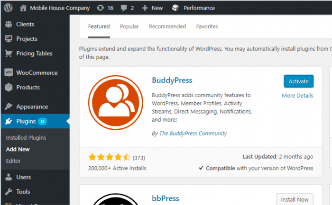Click the Performance cube icon
The height and width of the screenshot is (205, 332).
175,8
